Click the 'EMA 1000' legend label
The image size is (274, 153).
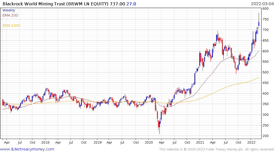pyautogui.click(x=11, y=25)
